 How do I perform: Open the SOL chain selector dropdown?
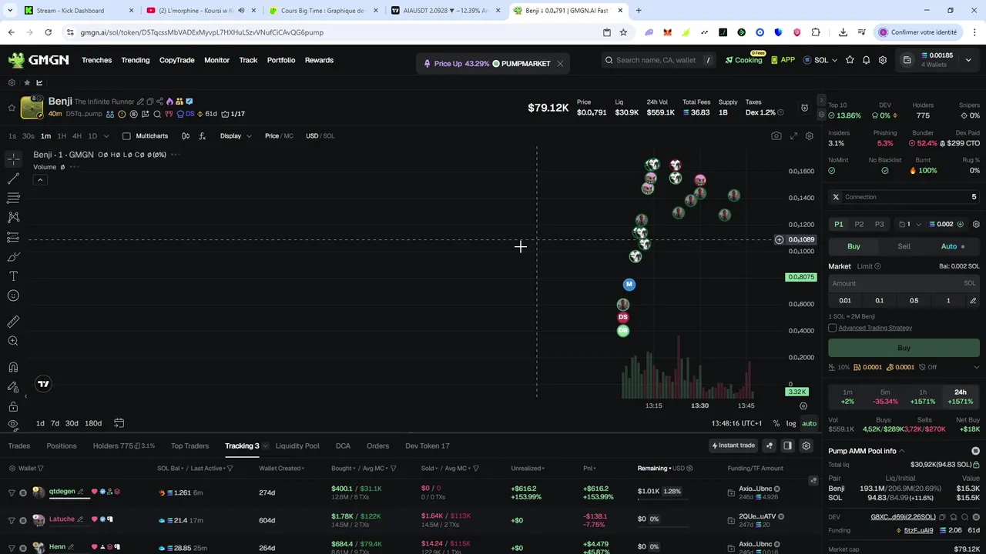click(x=821, y=60)
